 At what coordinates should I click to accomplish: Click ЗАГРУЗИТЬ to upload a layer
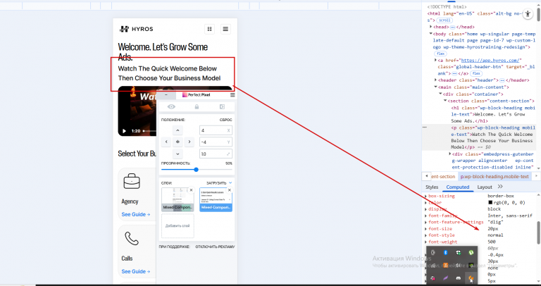pos(216,183)
